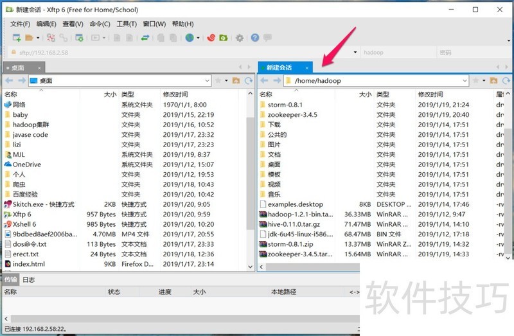Expand the globe icon dropdown arrow
514x336 pixels.
click(198, 38)
